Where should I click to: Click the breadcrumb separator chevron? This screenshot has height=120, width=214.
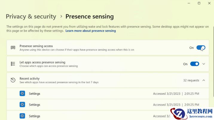[x=61, y=16]
